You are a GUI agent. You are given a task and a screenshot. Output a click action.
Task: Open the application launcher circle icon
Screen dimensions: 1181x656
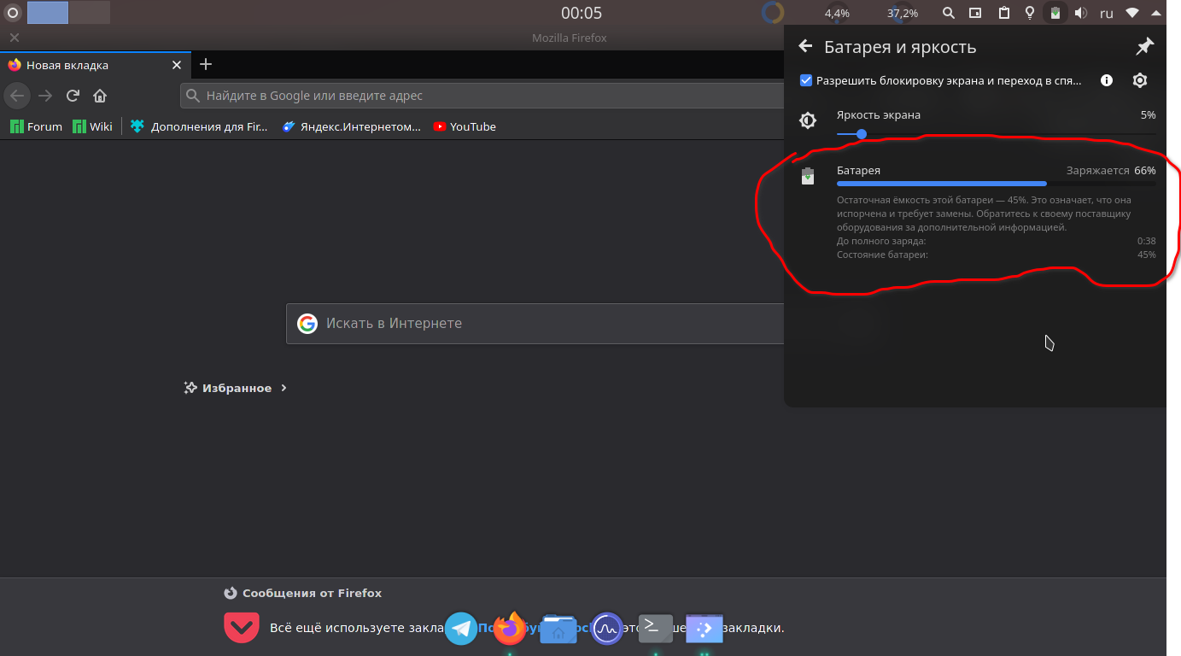(13, 13)
